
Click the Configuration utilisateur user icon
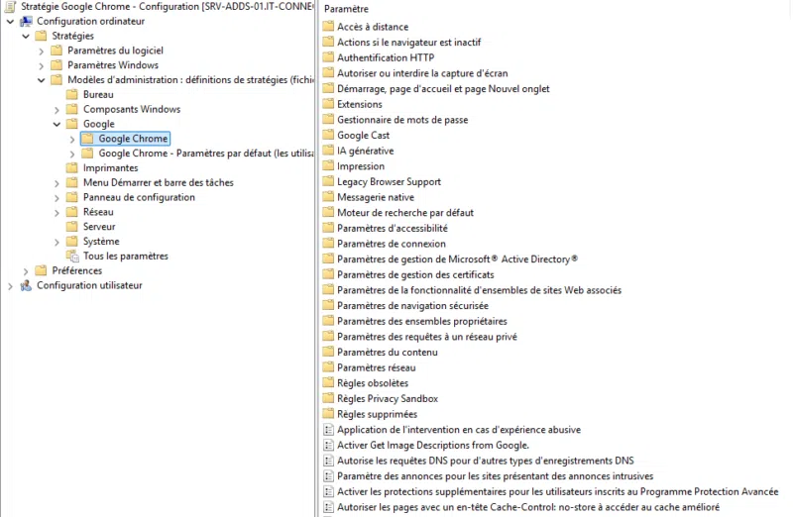point(26,285)
